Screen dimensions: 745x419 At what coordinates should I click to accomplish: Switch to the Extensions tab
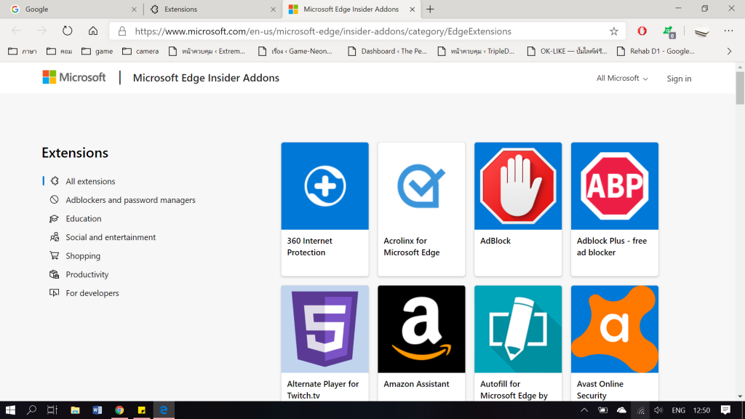pyautogui.click(x=213, y=9)
